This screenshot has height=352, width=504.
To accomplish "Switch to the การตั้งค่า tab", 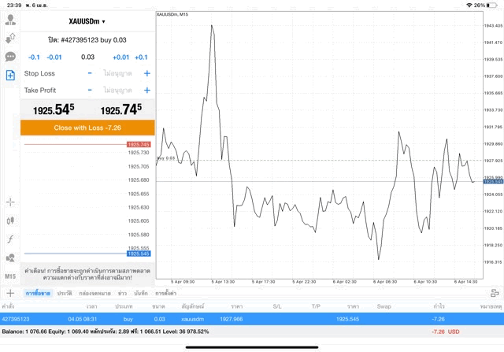I will 165,293.
